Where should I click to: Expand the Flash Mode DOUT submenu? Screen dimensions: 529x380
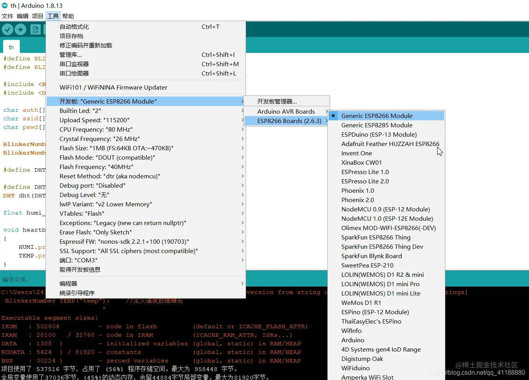tap(146, 157)
